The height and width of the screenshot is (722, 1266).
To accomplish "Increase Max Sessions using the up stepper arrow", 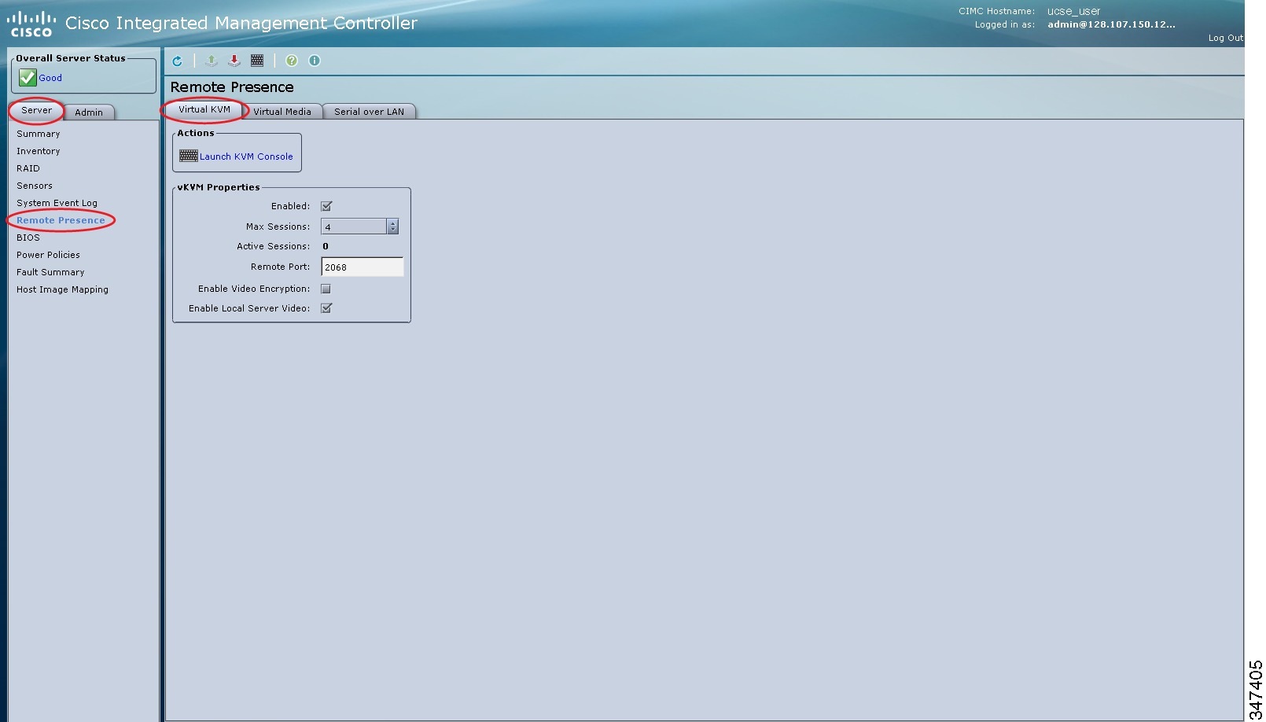I will coord(392,223).
